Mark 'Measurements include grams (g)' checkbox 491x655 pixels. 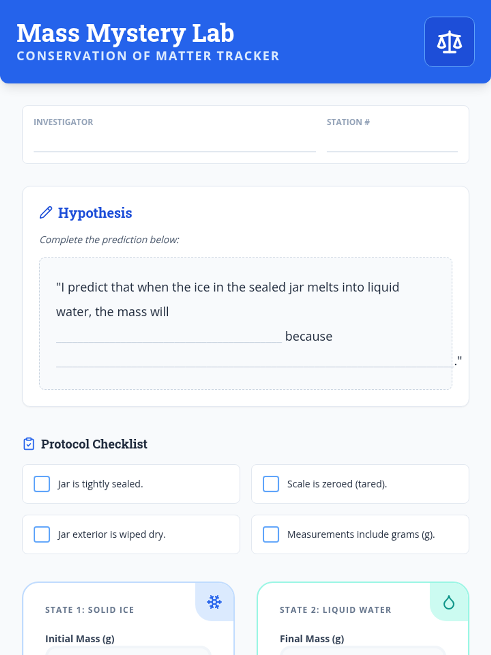(x=271, y=534)
